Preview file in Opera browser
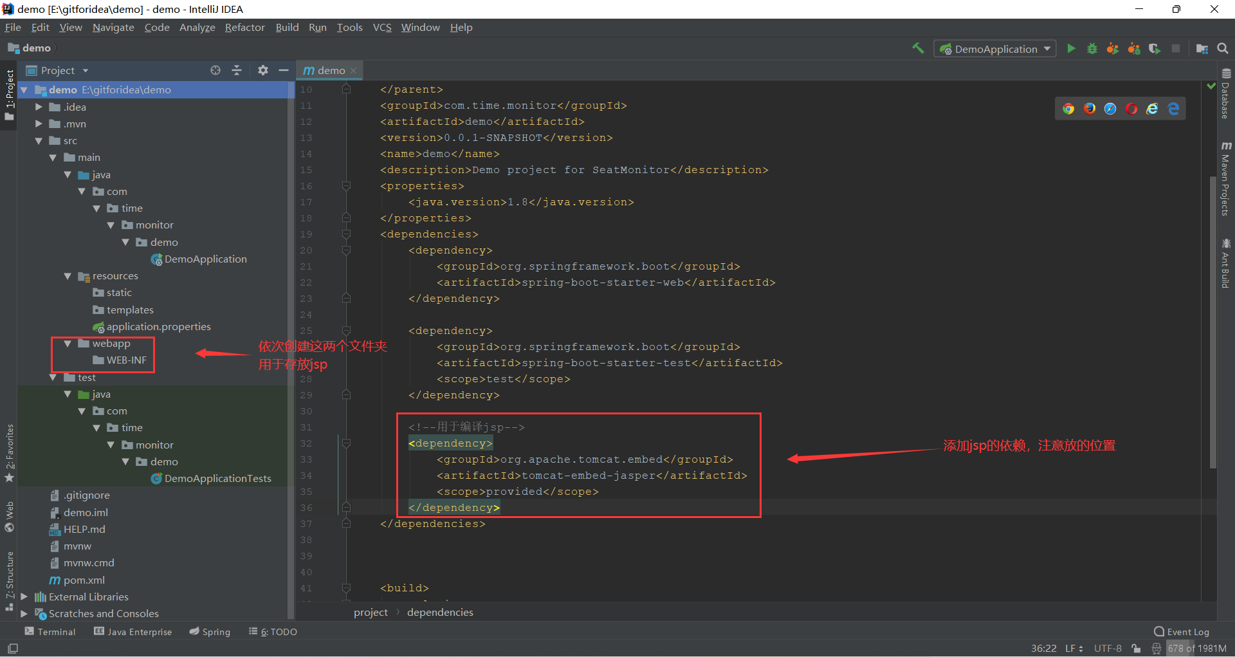The height and width of the screenshot is (657, 1235). click(x=1131, y=109)
